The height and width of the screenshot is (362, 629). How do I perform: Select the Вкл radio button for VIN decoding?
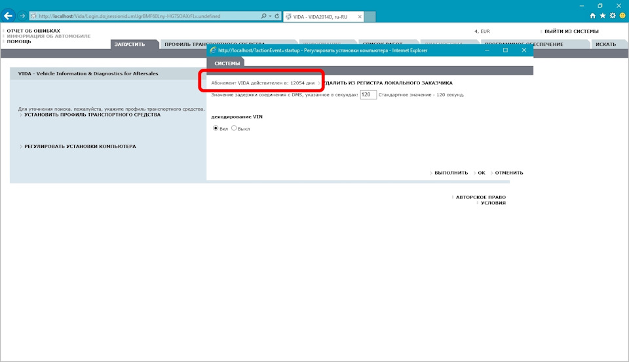216,128
